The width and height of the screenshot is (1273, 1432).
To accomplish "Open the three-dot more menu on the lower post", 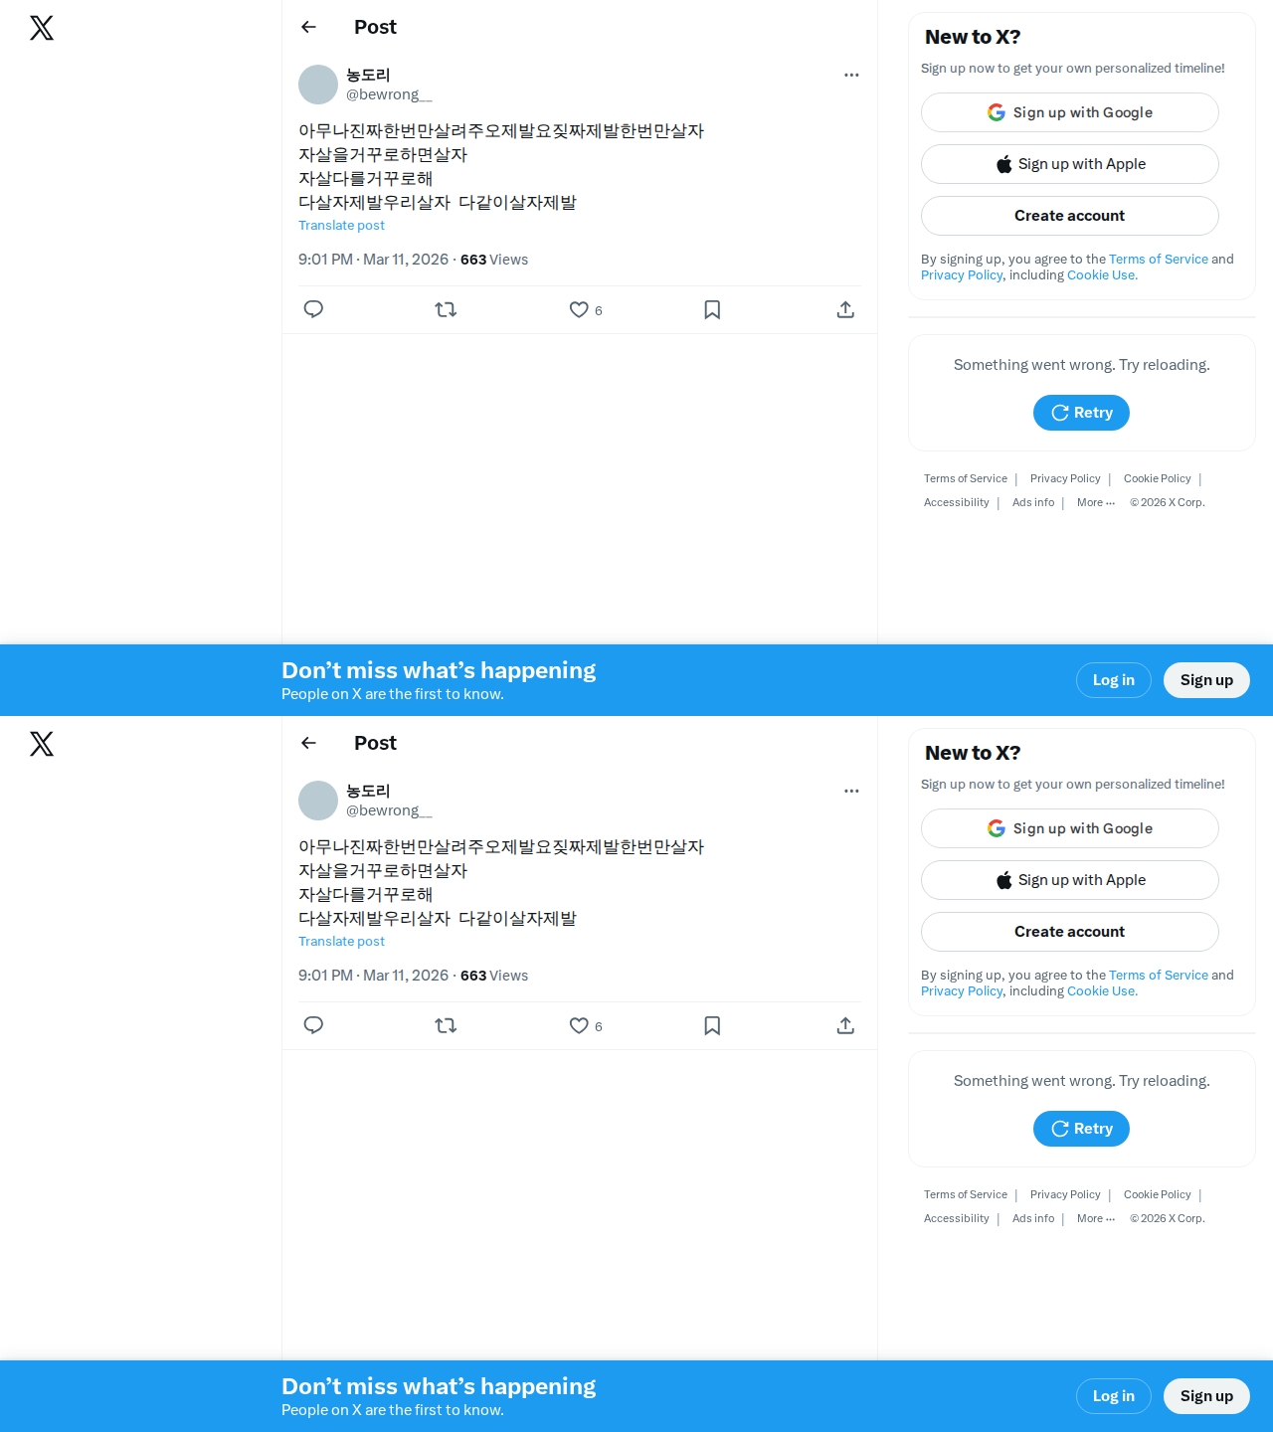I will click(851, 791).
